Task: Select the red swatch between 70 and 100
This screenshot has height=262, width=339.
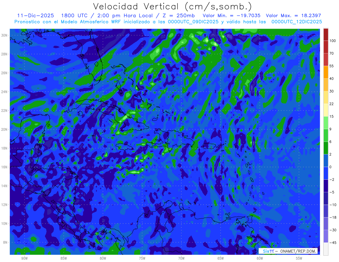Action: coord(326,47)
